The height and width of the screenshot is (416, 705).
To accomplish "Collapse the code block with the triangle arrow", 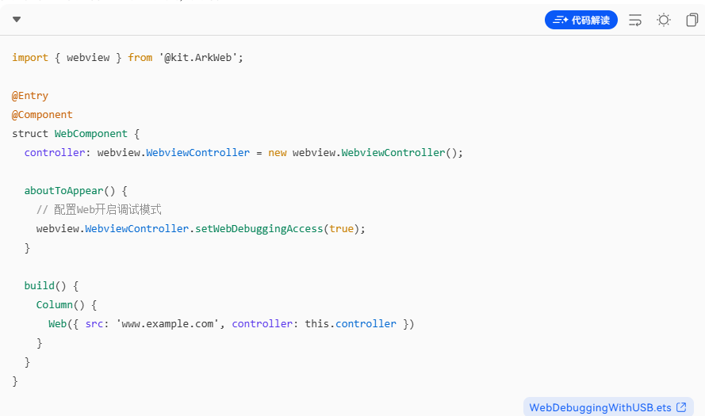I will 17,19.
